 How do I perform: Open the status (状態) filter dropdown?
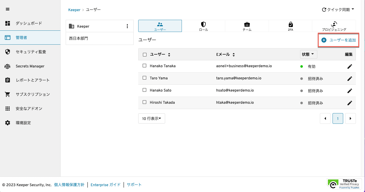308,54
